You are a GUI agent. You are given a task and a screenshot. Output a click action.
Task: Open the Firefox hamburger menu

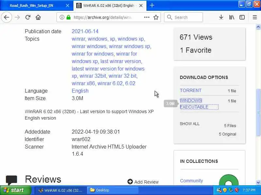(255, 17)
